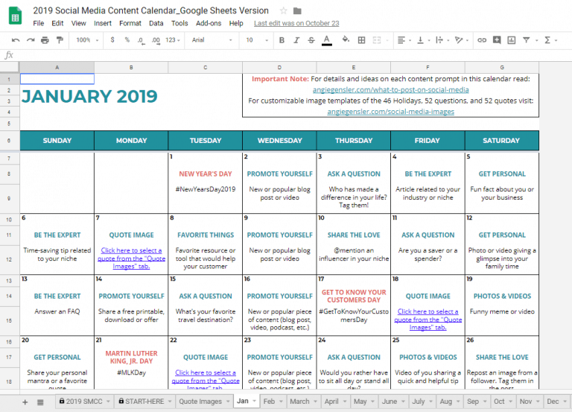The height and width of the screenshot is (412, 572).
Task: Open the Arial font dropdown
Action: point(212,40)
